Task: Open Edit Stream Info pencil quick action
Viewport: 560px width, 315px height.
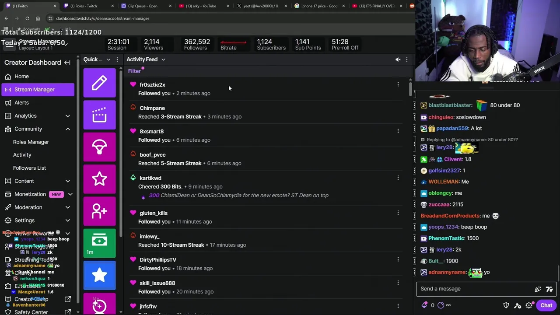Action: point(99,83)
